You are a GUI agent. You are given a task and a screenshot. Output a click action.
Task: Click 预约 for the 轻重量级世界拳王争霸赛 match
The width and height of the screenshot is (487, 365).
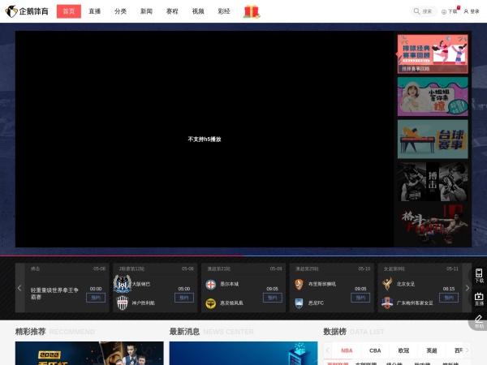(96, 298)
